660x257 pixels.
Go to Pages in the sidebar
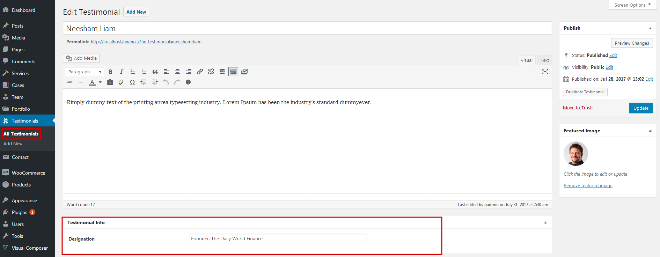[x=28, y=50]
